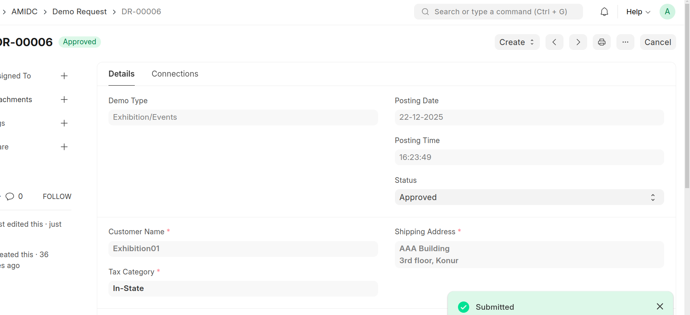The height and width of the screenshot is (315, 690).
Task: Open the user avatar menu
Action: 667,12
